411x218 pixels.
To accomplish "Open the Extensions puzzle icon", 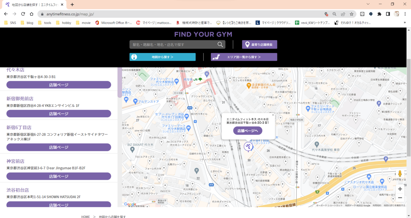I will click(x=379, y=14).
